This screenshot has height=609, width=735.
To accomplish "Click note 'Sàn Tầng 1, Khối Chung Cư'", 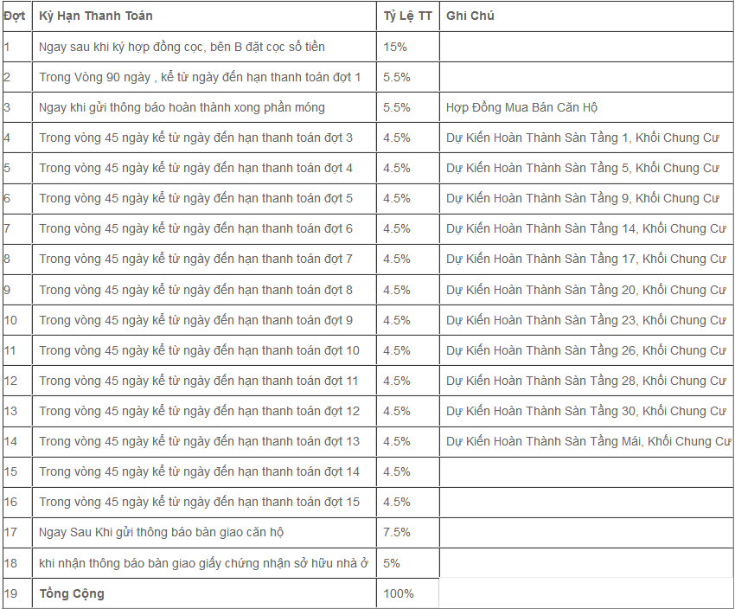I will click(583, 138).
